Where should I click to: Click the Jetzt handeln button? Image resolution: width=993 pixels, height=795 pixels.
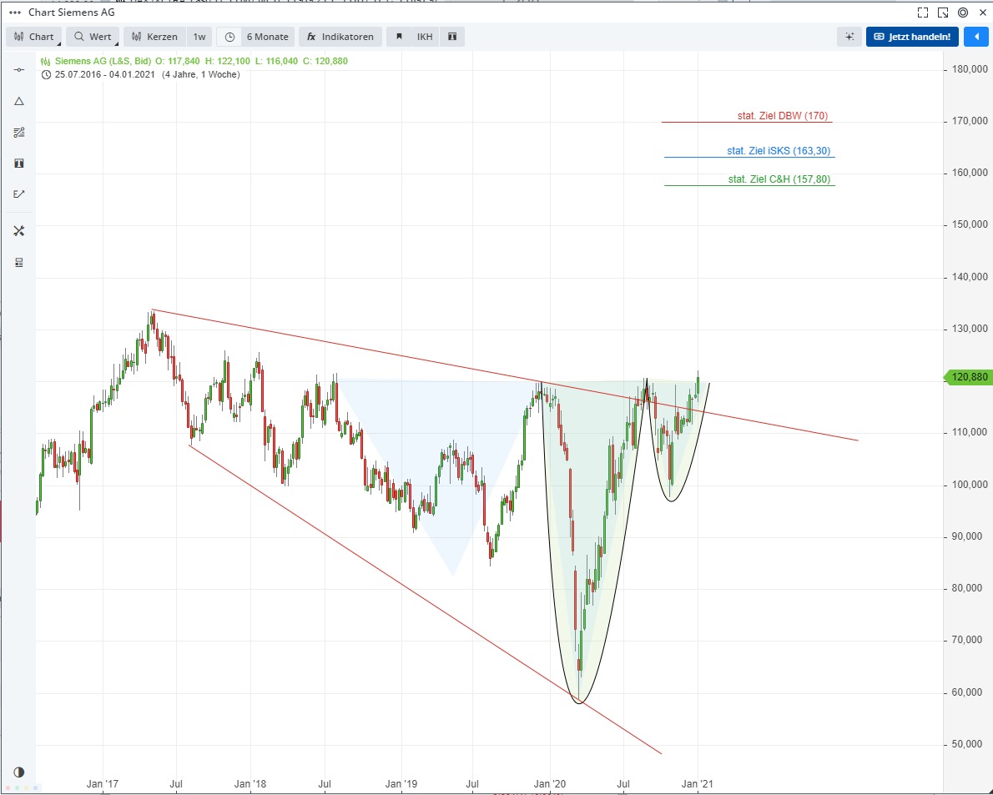(912, 37)
